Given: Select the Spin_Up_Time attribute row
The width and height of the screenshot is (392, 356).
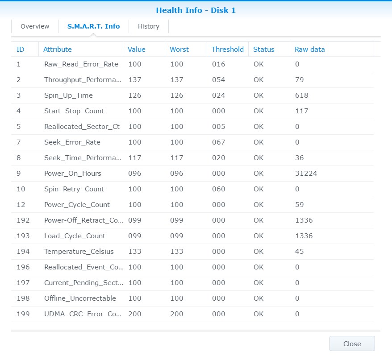Looking at the screenshot, I should coord(192,95).
